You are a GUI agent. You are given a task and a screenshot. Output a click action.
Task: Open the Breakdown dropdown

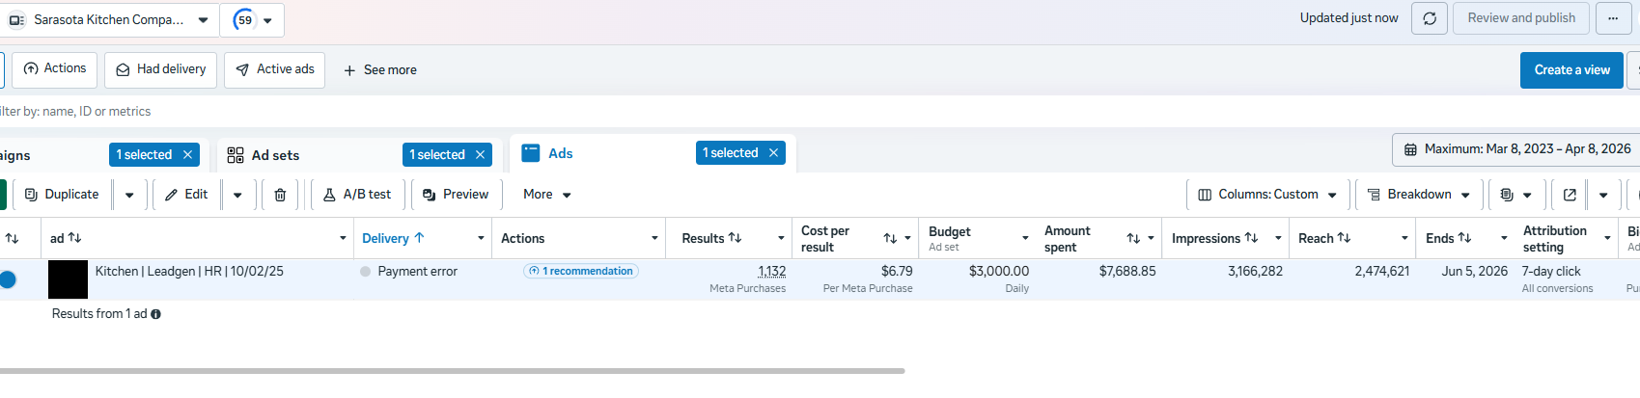[x=1418, y=195]
